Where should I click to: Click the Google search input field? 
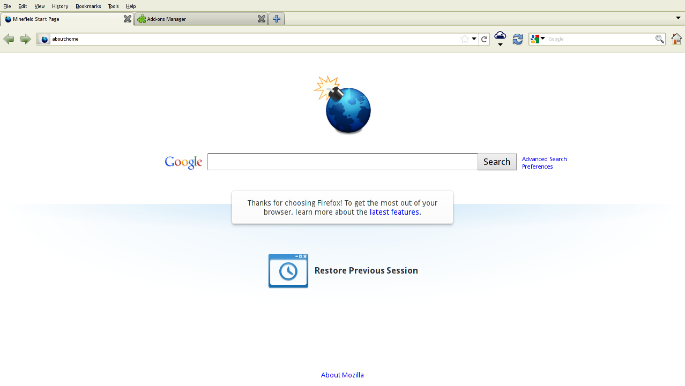(x=342, y=162)
